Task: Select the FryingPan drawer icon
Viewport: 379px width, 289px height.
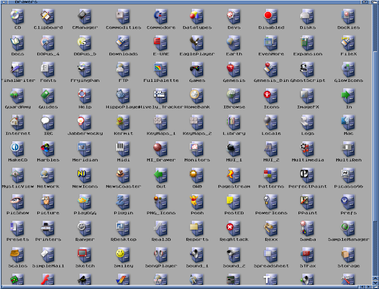Action: click(85, 69)
